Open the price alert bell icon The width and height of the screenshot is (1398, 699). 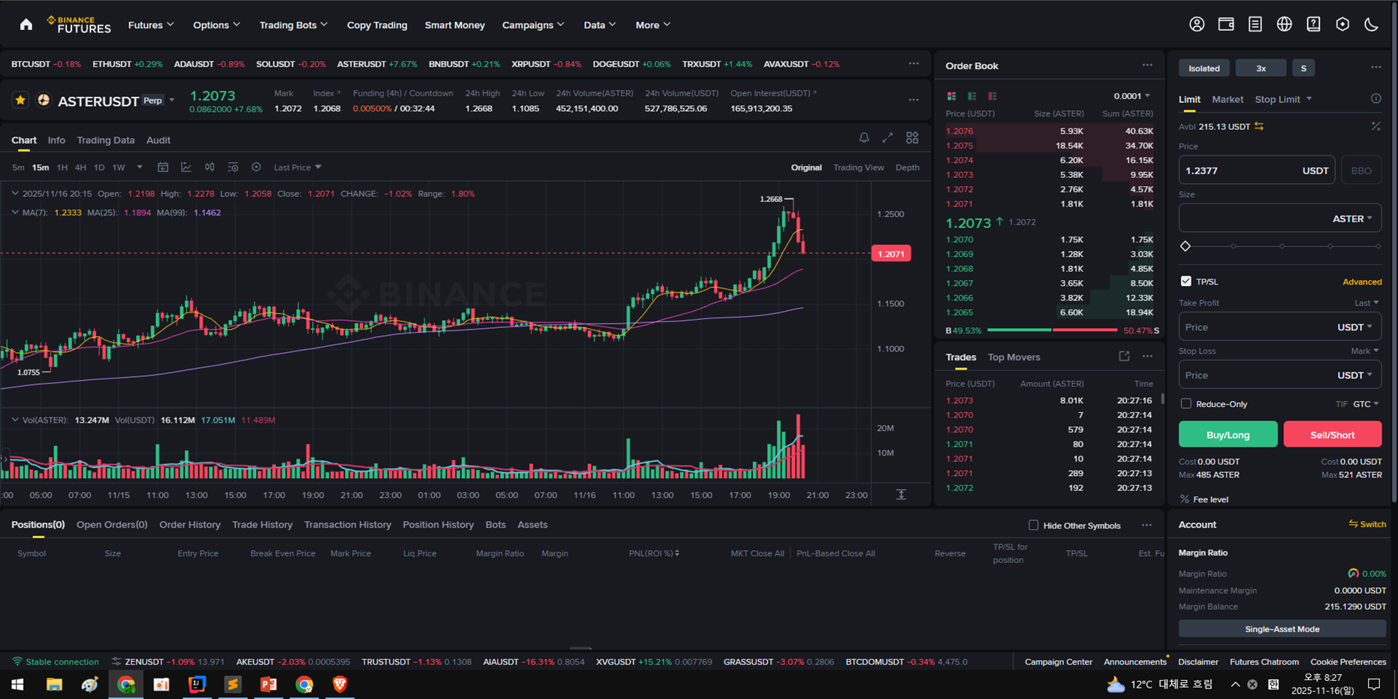tap(864, 138)
